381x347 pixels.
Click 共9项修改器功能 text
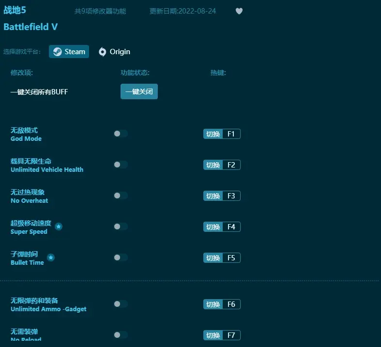pyautogui.click(x=100, y=11)
